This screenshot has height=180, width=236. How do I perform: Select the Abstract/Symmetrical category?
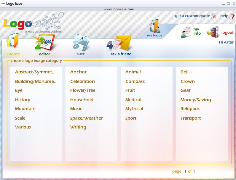pyautogui.click(x=35, y=72)
